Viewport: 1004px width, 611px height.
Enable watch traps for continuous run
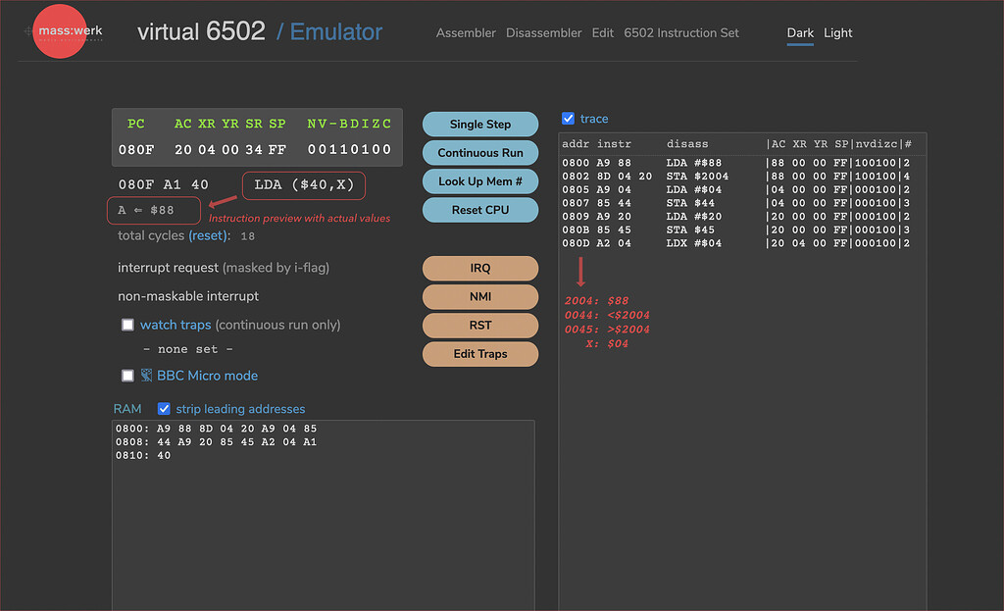(127, 324)
